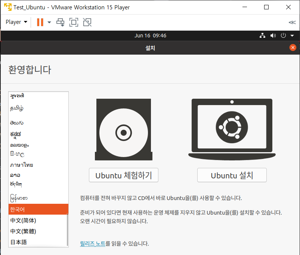Image resolution: width=300 pixels, height=255 pixels.
Task: Expand the power options dropdown arrow
Action: (49, 22)
